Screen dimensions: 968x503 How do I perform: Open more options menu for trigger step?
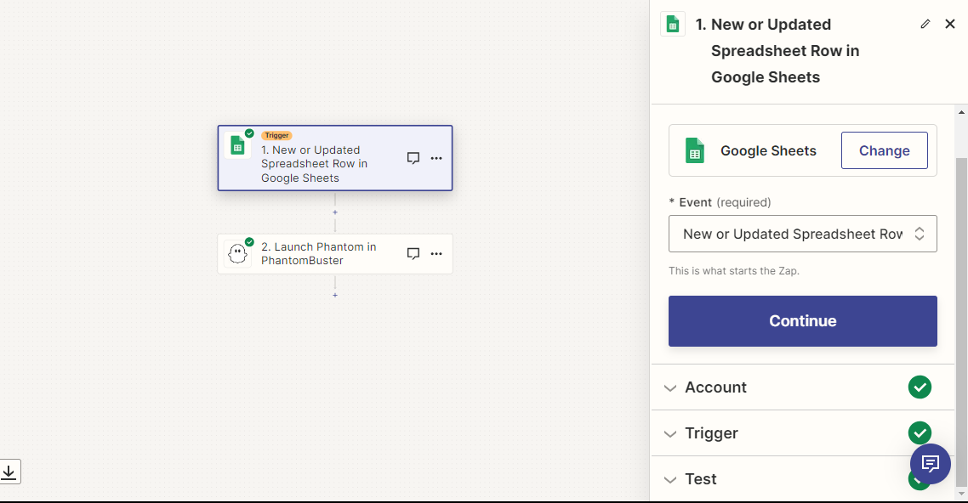coord(436,158)
